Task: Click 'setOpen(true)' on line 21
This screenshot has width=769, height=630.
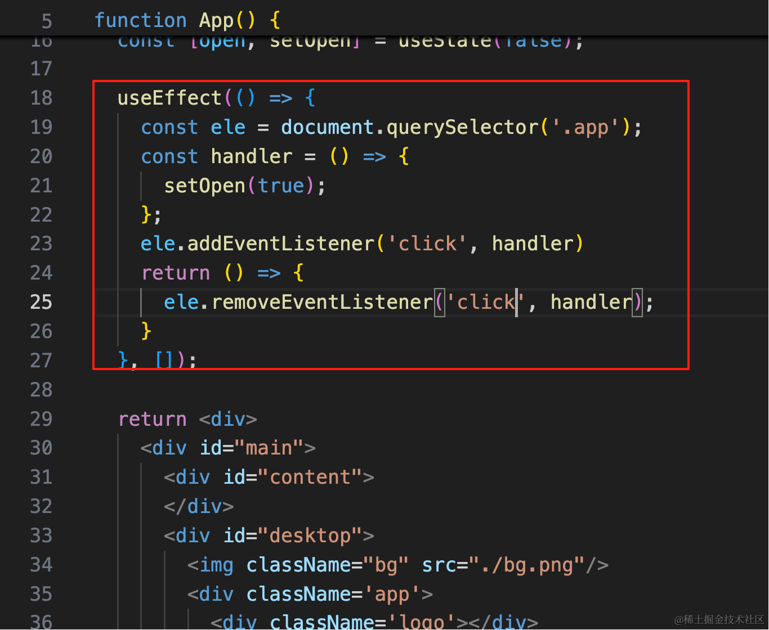Action: tap(239, 186)
